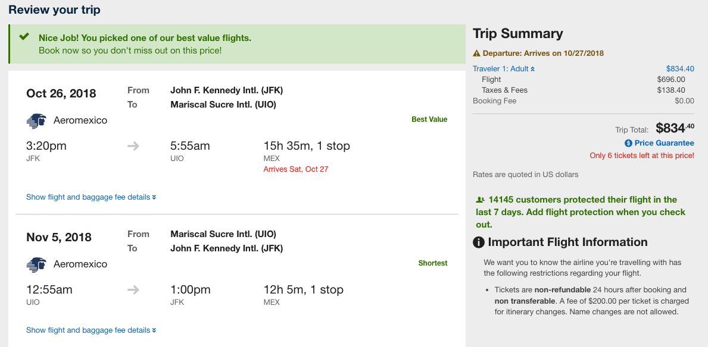
Task: Click the Aeromexico logo for Oct 26 flight
Action: click(x=36, y=121)
